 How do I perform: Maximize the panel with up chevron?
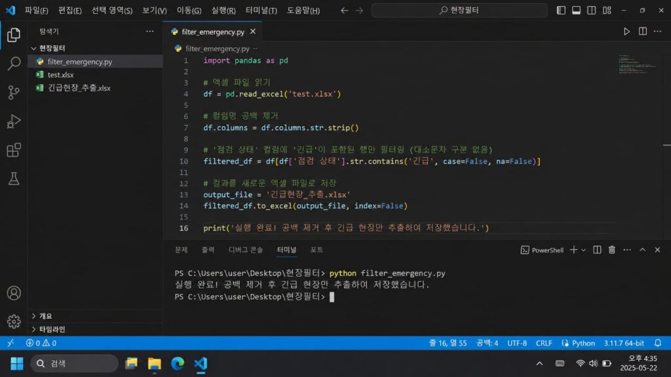pyautogui.click(x=642, y=250)
